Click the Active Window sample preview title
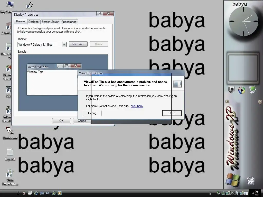 click(x=38, y=67)
